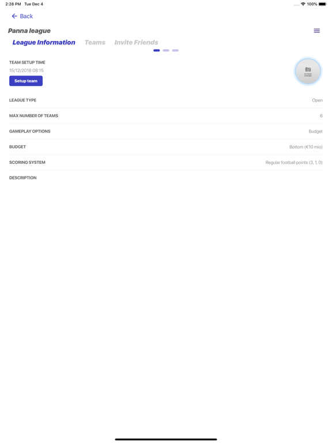Switch to the Invite Friends tab
This screenshot has width=332, height=443.
point(136,42)
